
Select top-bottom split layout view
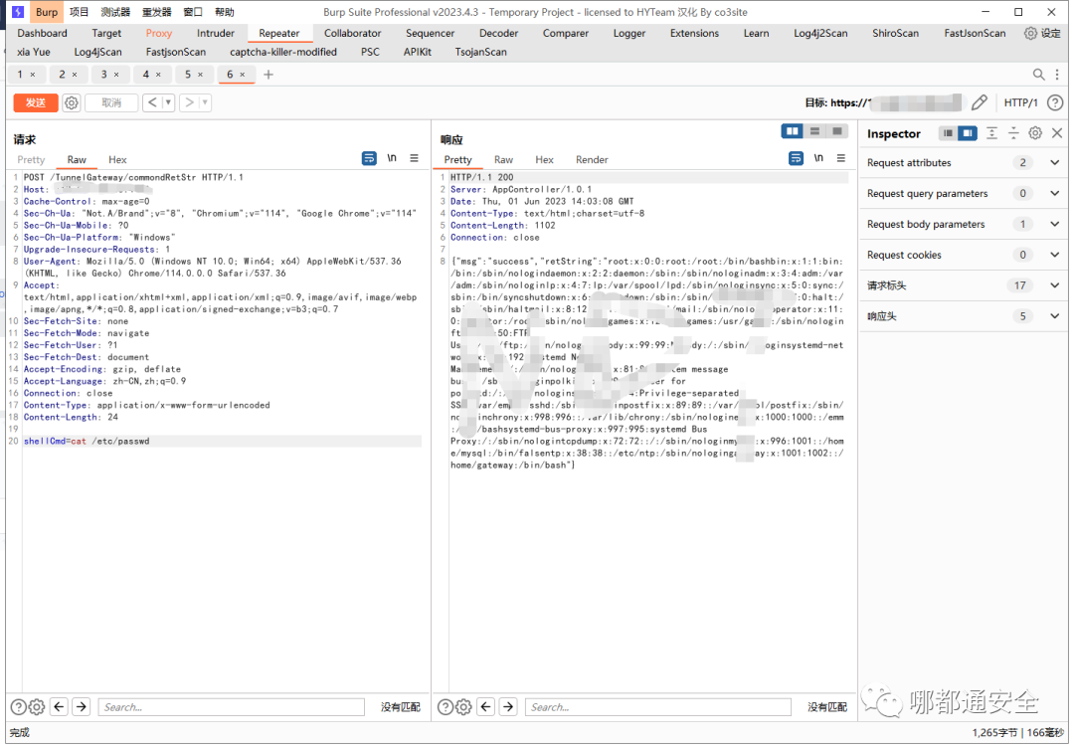click(814, 131)
